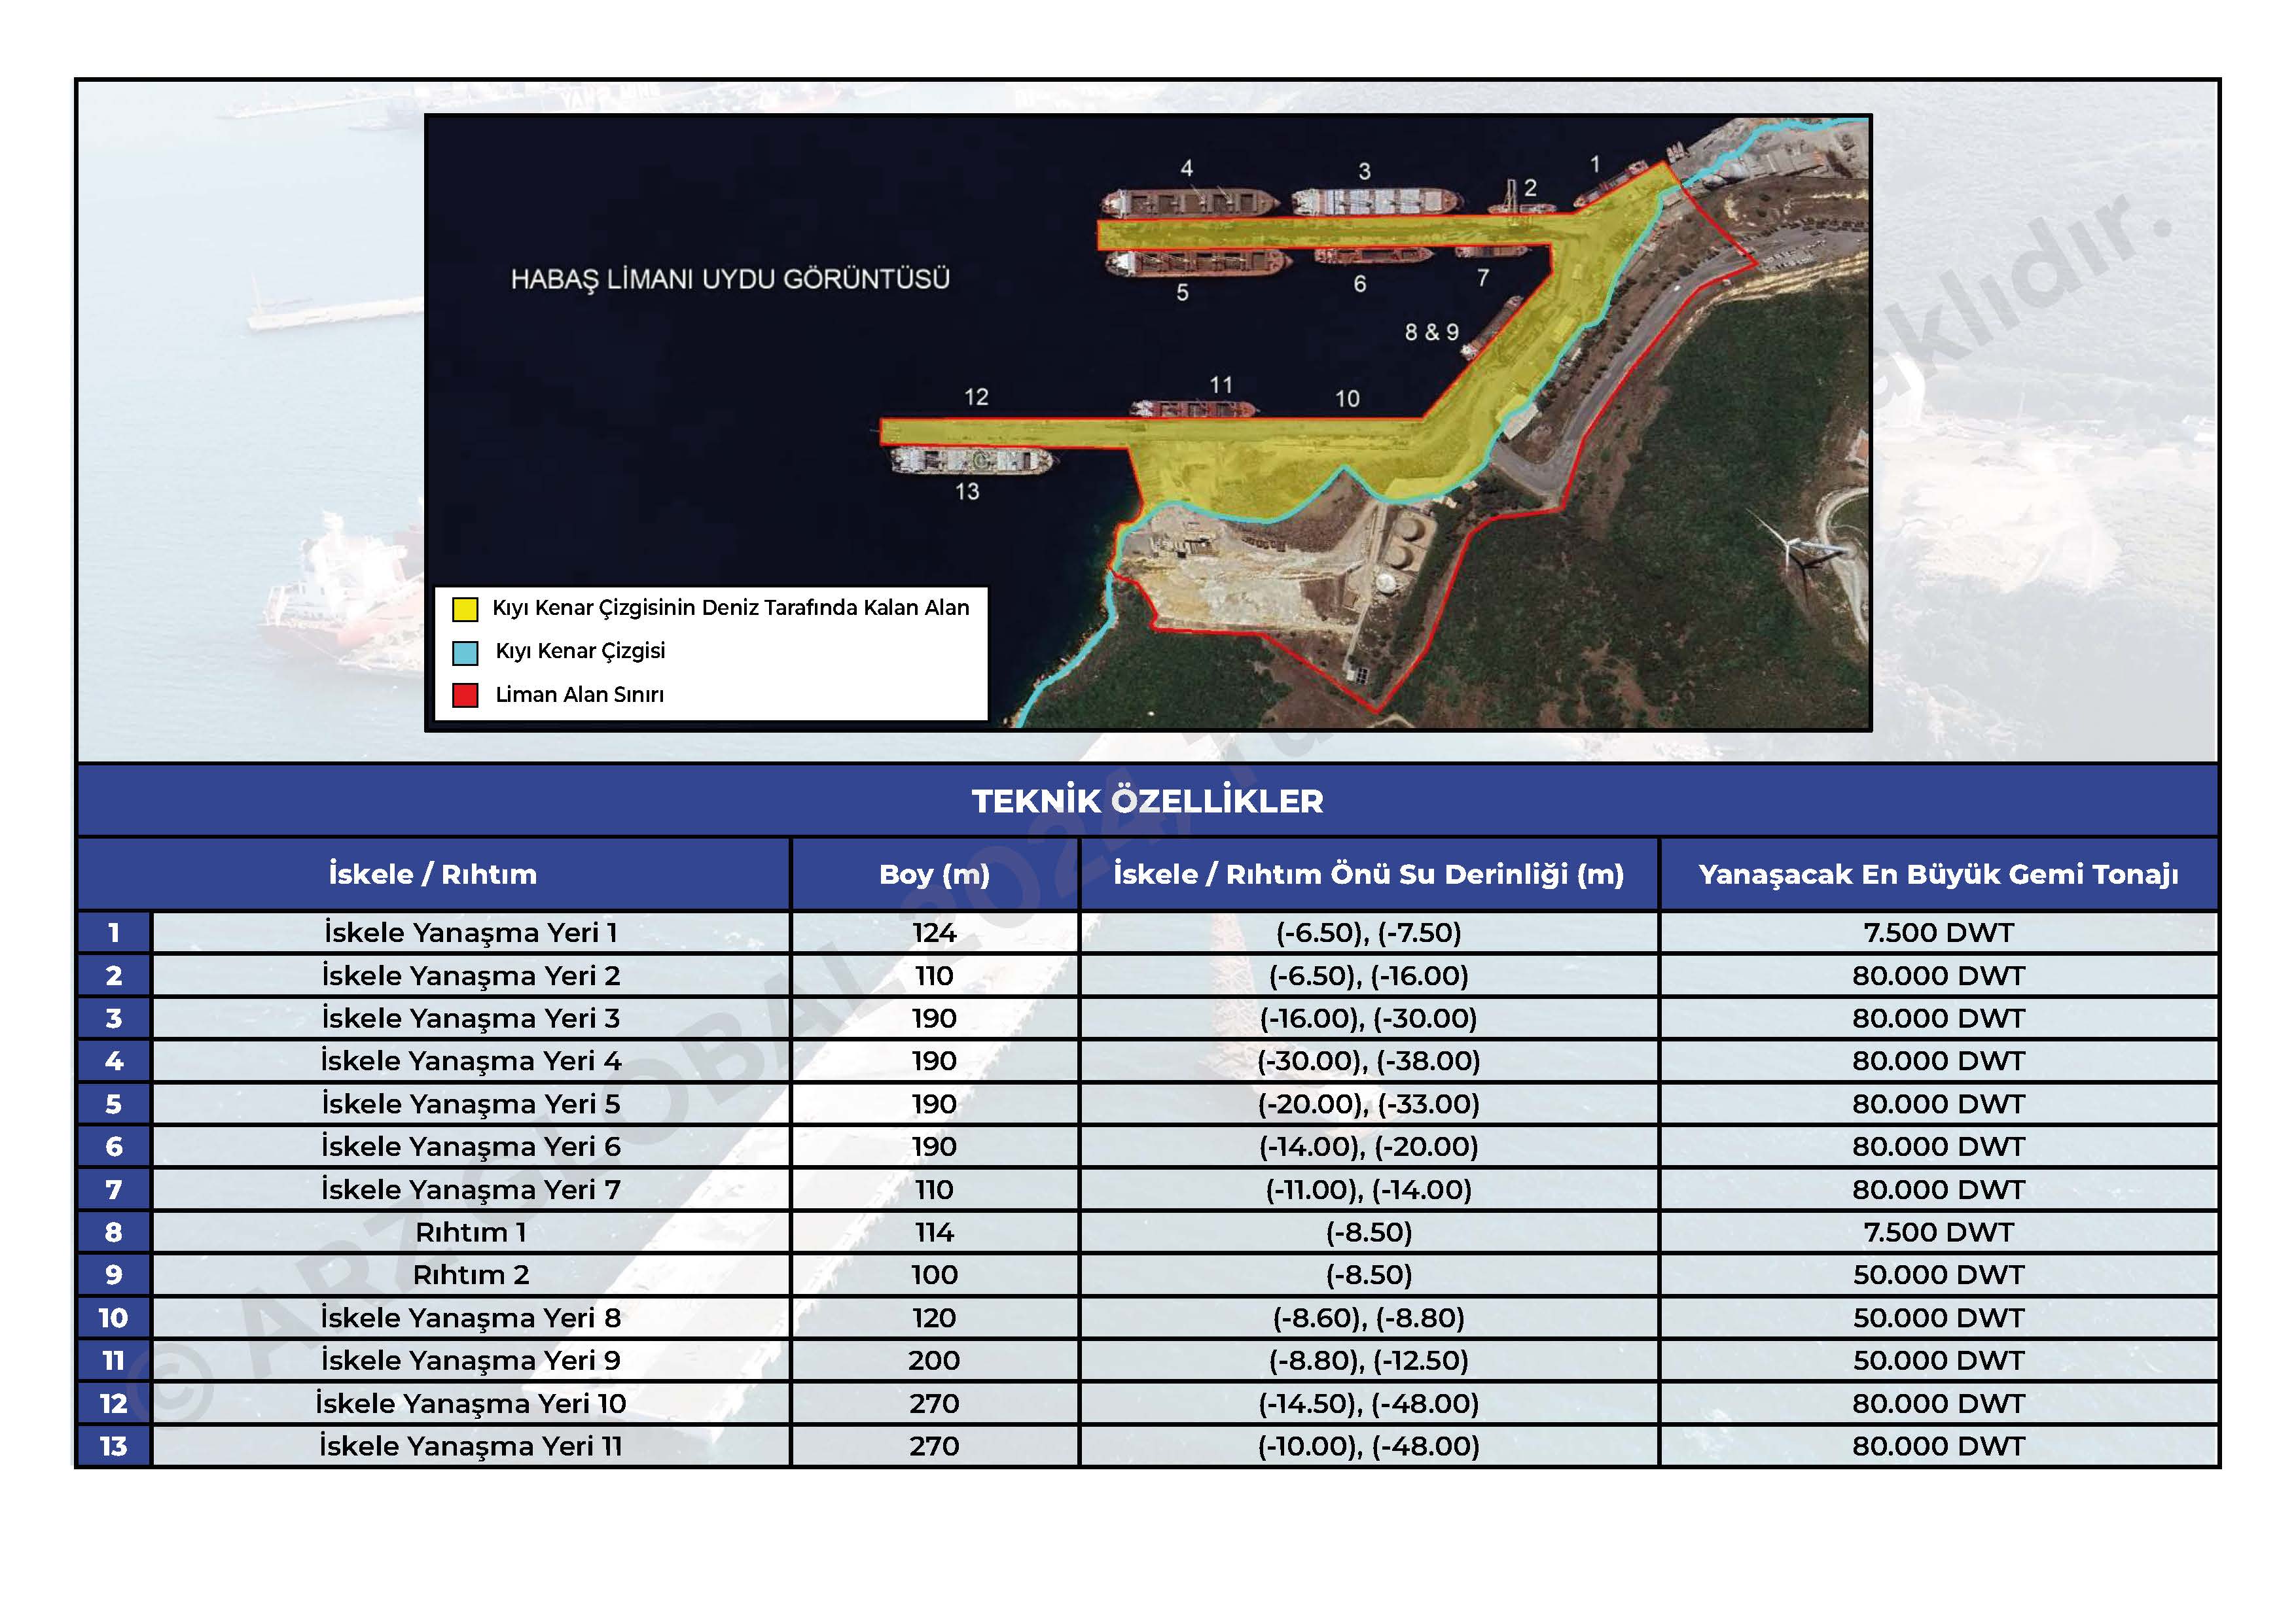2296x1623 pixels.
Task: Click depth value '(-8.60), (-8.80)'
Action: 1369,1318
